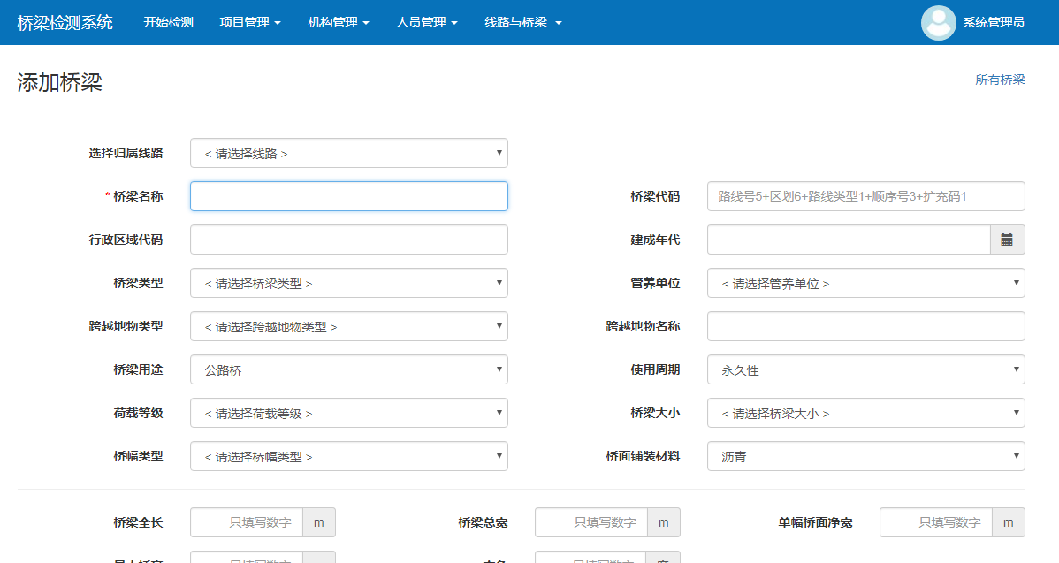Screen dimensions: 1059x563
Task: Click the 桥梁全长 number field
Action: point(247,522)
